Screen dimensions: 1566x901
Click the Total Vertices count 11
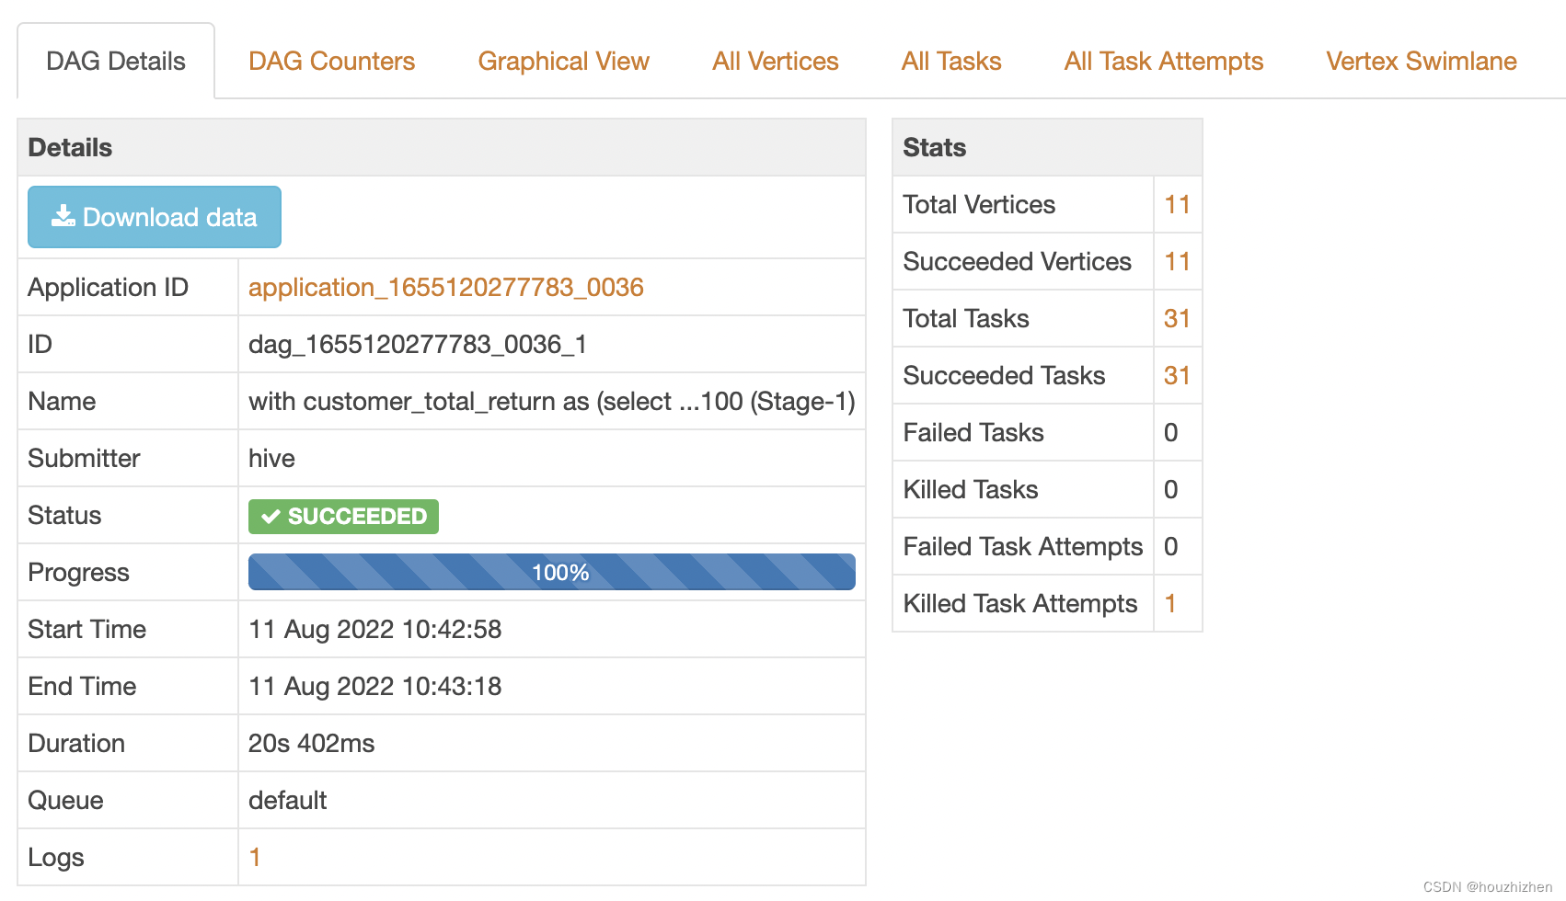click(x=1177, y=205)
